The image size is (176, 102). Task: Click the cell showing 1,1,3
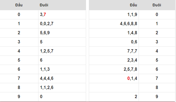[62, 69]
